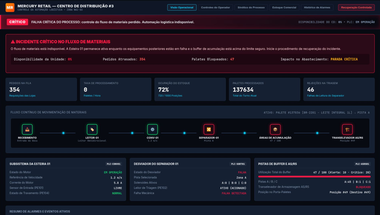380x215 pixels.
Task: Click the orange MR logo icon
Action: point(10,8)
